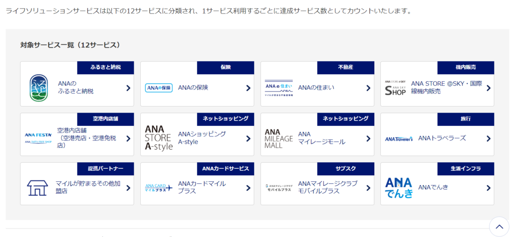The width and height of the screenshot is (511, 237).
Task: Click the ANA MILEAGE MALL logo
Action: [278, 138]
